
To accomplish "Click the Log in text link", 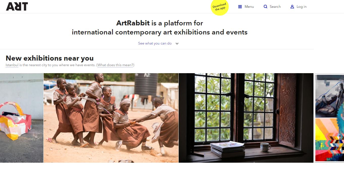I will click(x=301, y=7).
